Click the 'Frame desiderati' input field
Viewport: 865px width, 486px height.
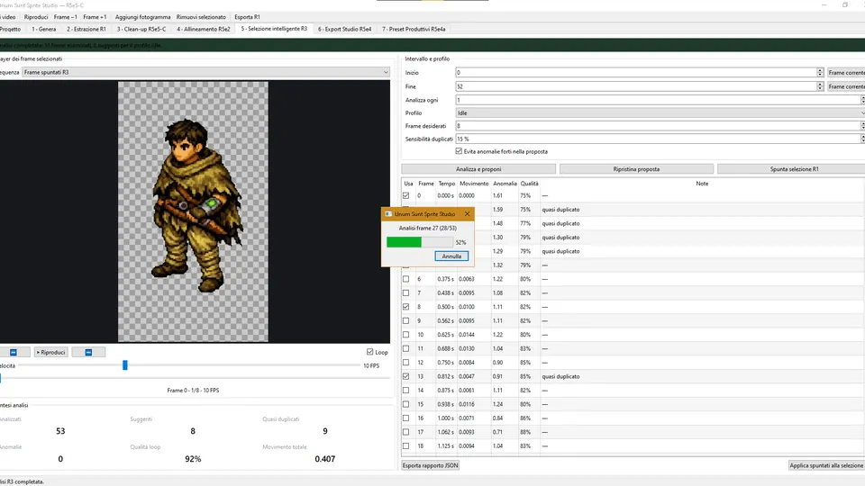coord(658,126)
